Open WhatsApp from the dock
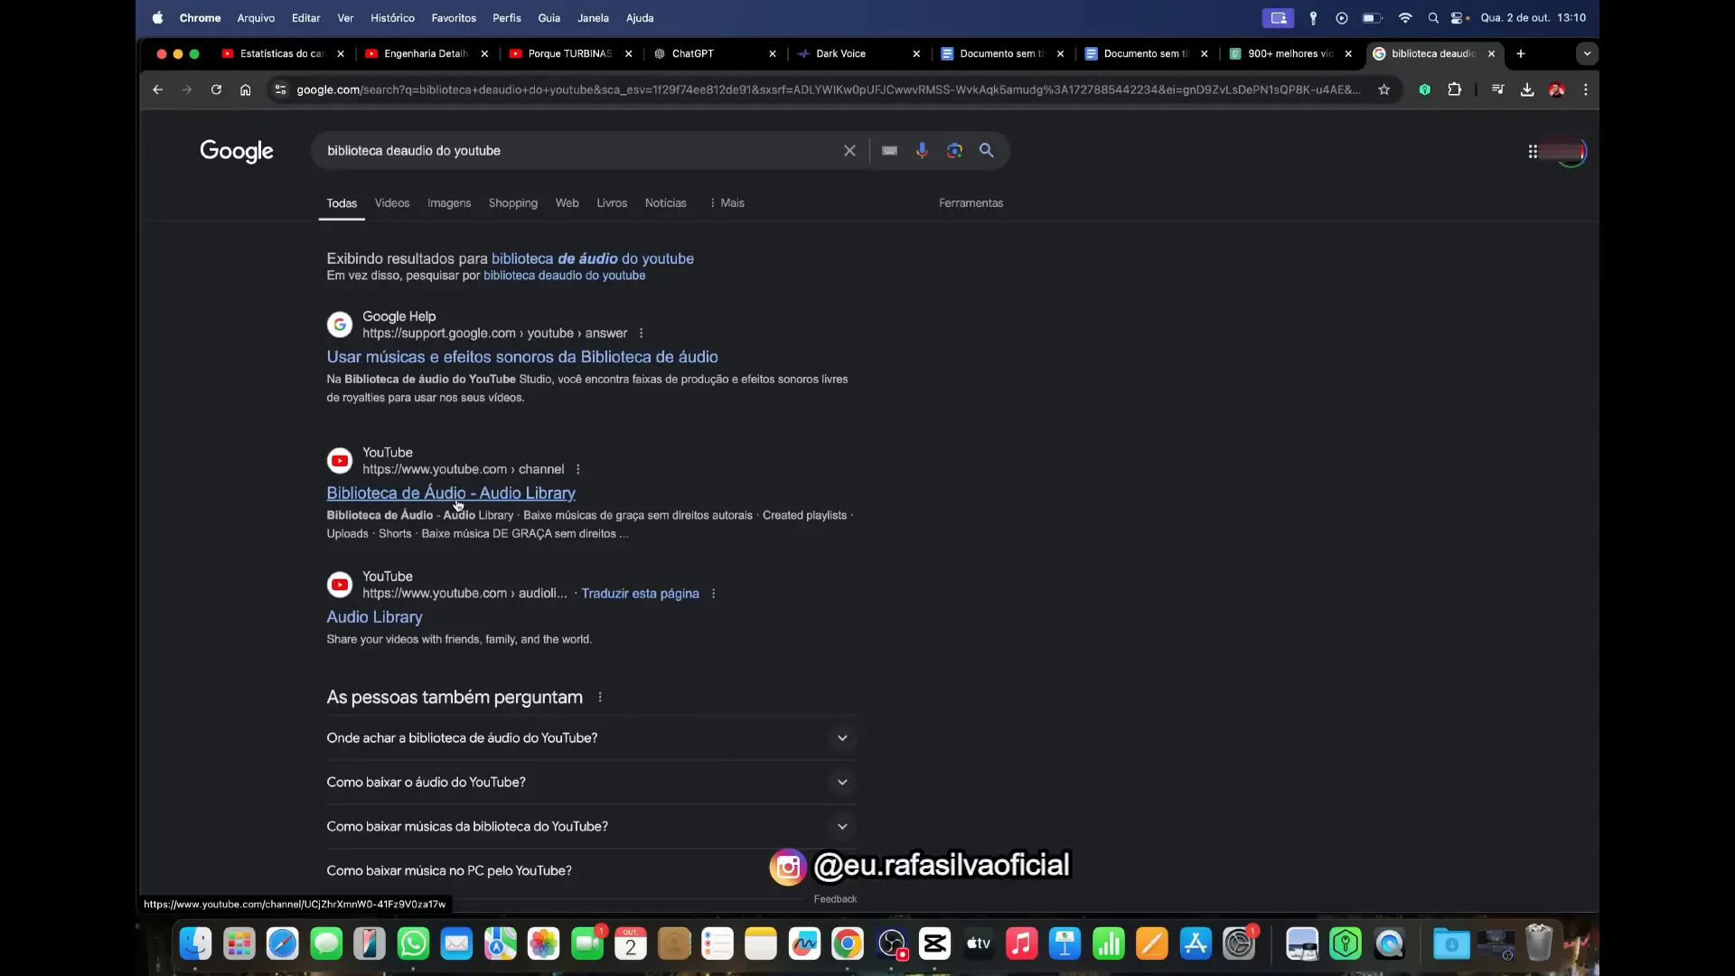The width and height of the screenshot is (1735, 976). point(413,944)
